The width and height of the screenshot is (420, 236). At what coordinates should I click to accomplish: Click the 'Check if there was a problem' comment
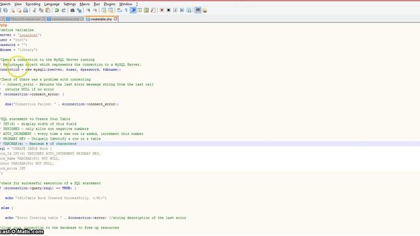[45, 79]
